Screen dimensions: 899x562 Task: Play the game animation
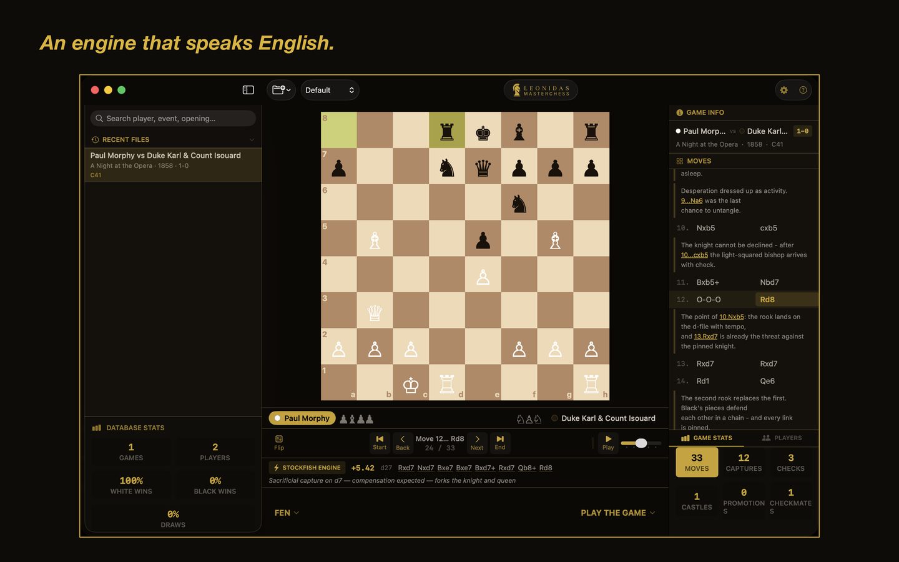coord(608,443)
